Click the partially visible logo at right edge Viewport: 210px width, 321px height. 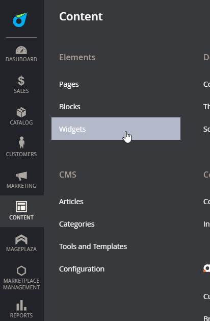[x=207, y=268]
